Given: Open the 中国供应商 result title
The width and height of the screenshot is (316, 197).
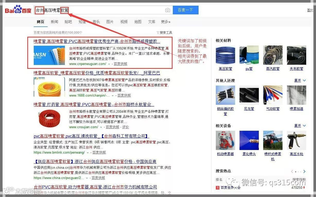Looking at the screenshot, I should [x=95, y=162].
